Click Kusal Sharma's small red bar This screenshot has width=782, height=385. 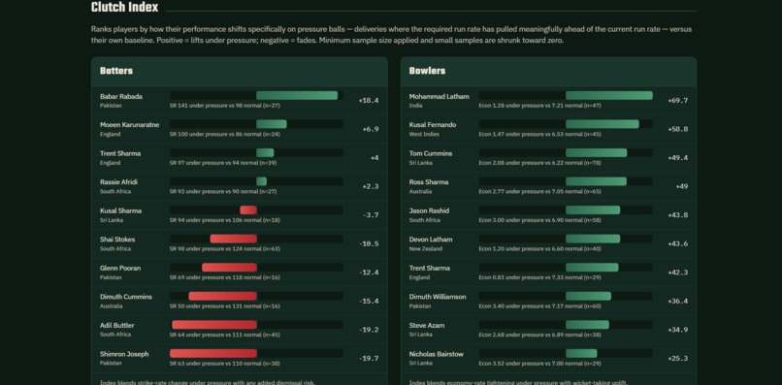(x=248, y=209)
